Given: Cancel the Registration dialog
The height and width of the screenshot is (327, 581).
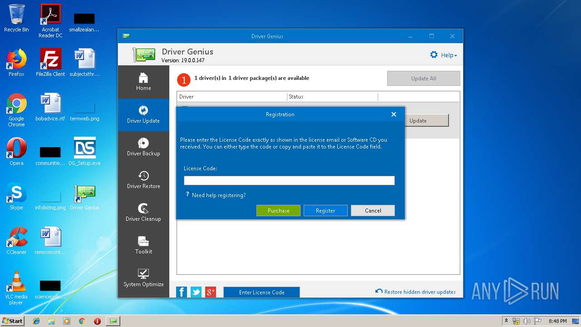Looking at the screenshot, I should tap(373, 210).
